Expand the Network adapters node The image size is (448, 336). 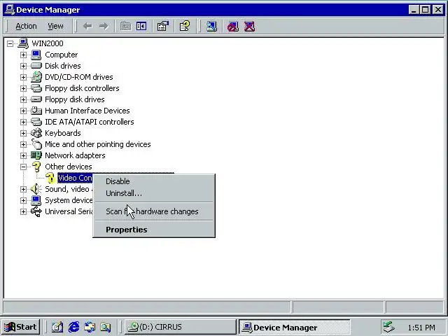23,155
